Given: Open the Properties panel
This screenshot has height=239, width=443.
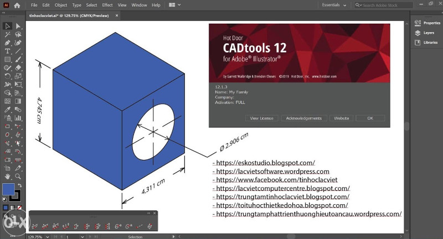Looking at the screenshot, I should point(427,23).
